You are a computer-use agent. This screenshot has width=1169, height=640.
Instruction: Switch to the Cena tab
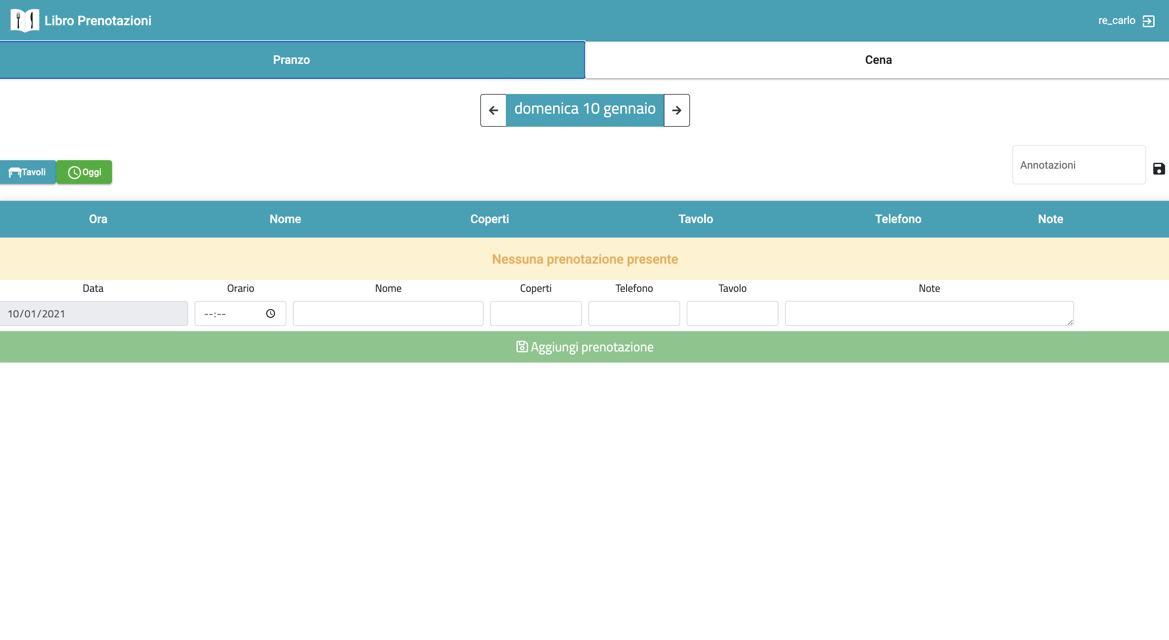pyautogui.click(x=878, y=60)
